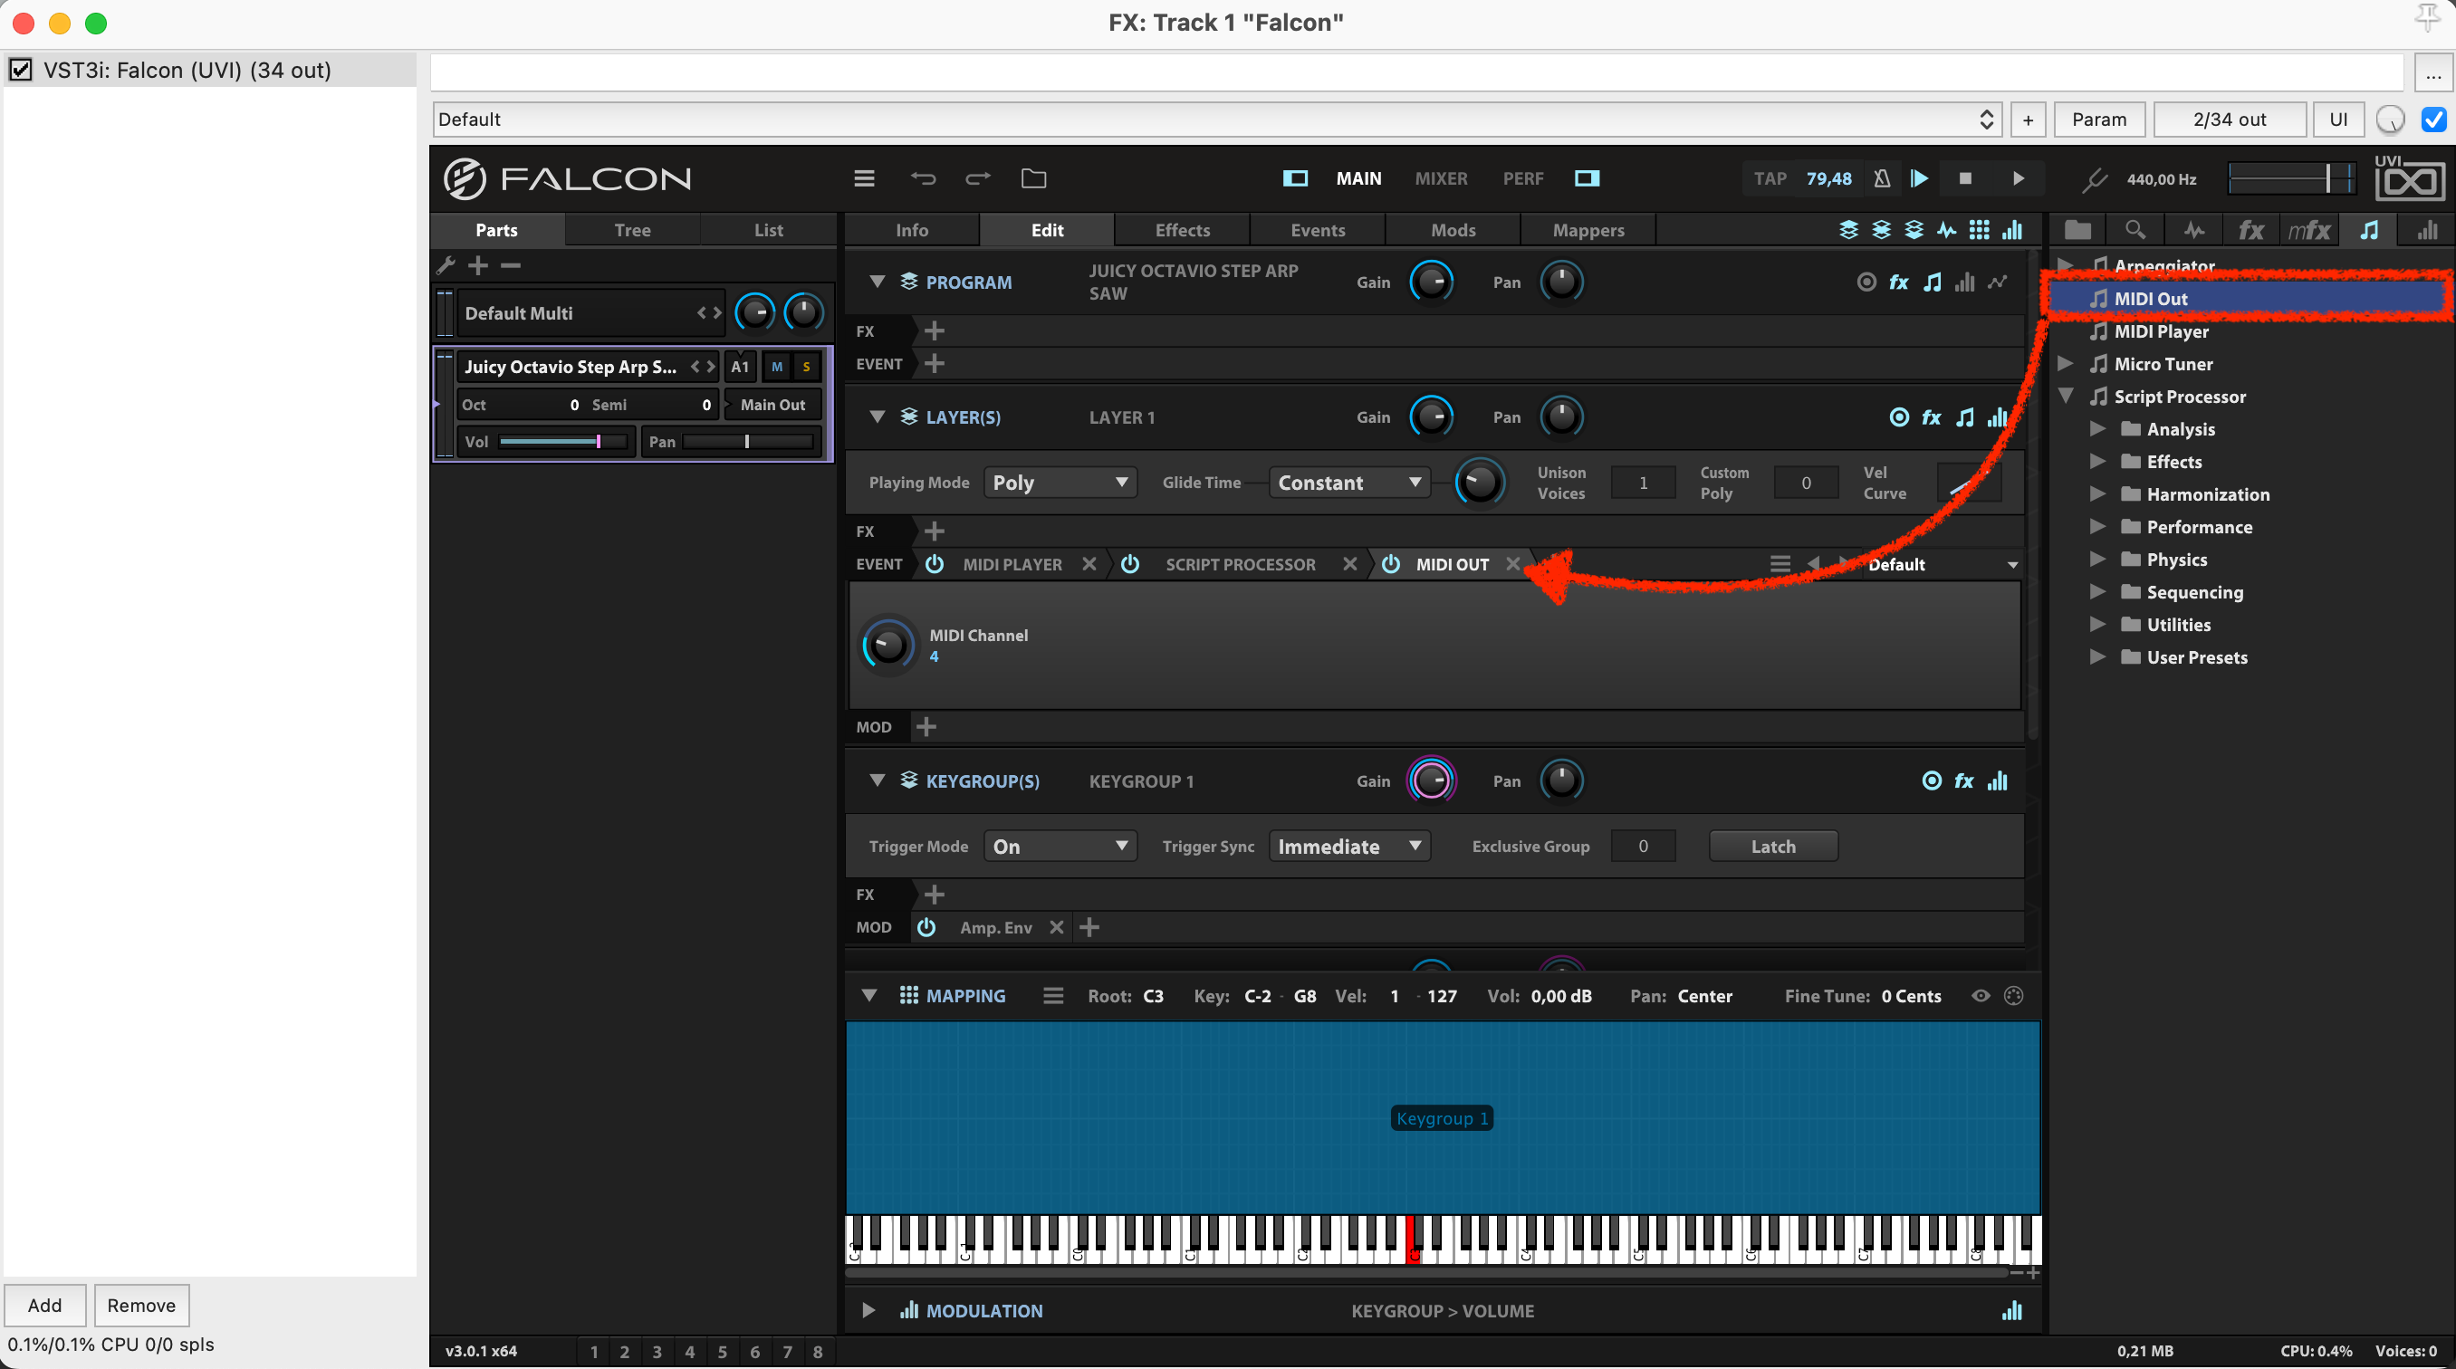Viewport: 2456px width, 1369px height.
Task: Open the Mappers tab
Action: (x=1588, y=230)
